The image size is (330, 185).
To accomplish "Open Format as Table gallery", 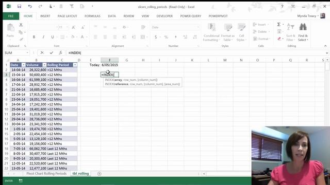I will [x=228, y=32].
